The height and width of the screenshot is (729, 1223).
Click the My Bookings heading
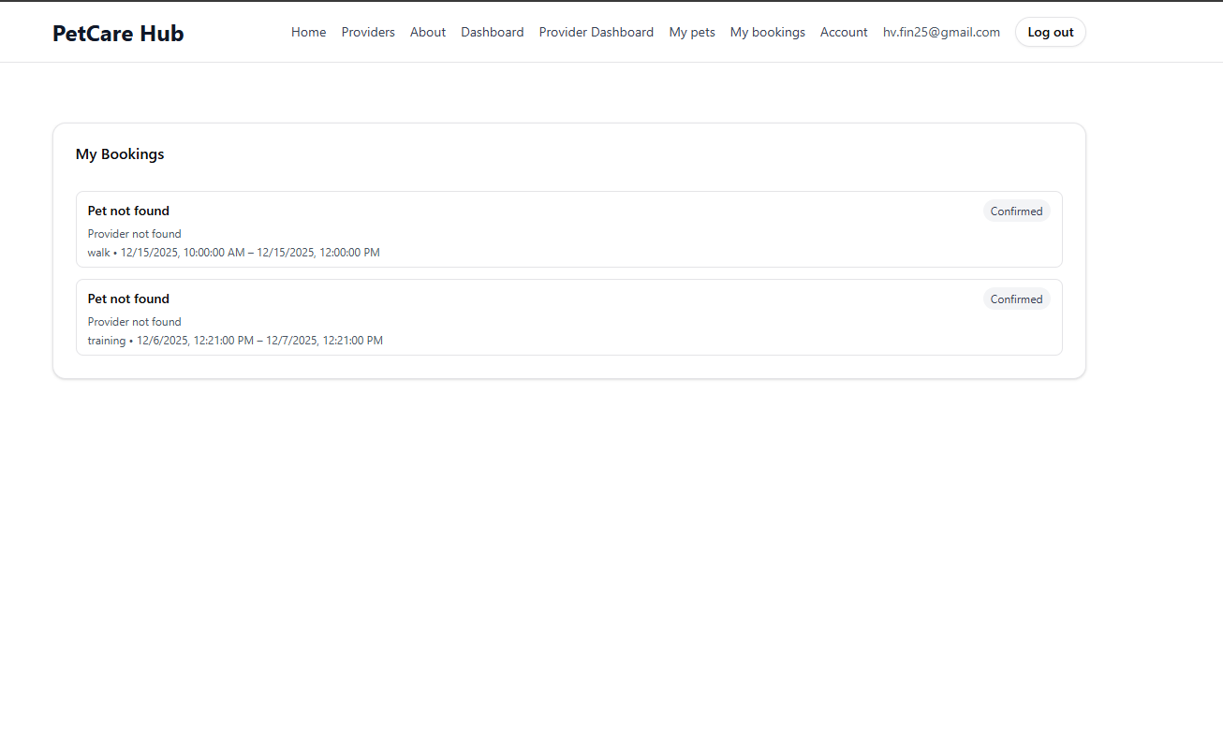(x=120, y=154)
